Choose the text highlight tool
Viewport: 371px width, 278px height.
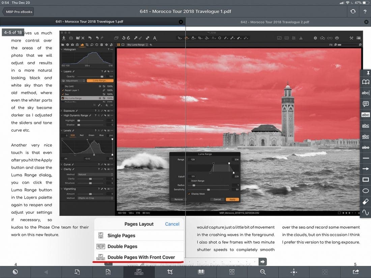point(366,115)
